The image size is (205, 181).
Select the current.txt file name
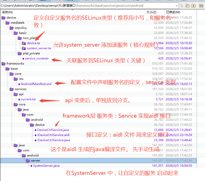tap(28, 99)
